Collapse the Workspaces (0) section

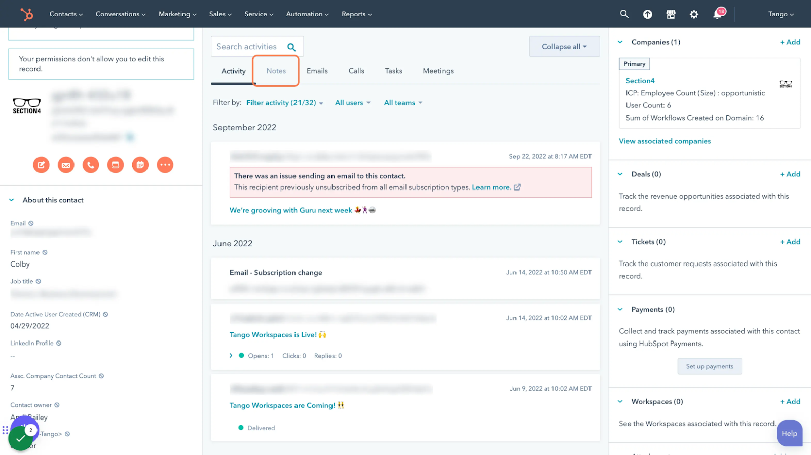coord(620,402)
